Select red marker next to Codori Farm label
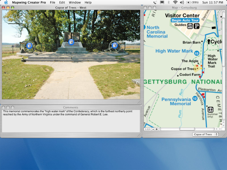 click(200, 77)
